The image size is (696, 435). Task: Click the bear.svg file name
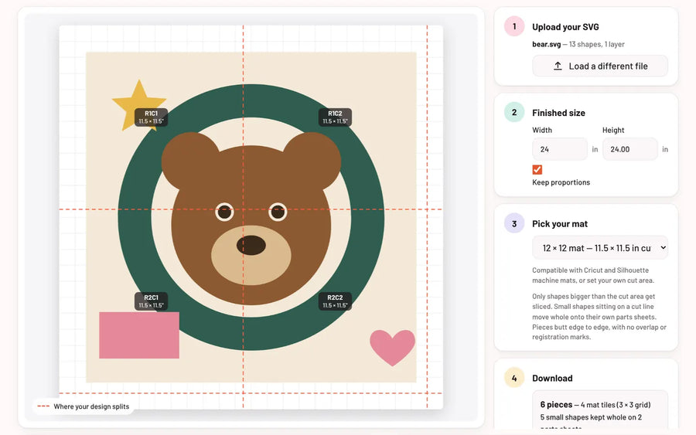[x=547, y=44]
